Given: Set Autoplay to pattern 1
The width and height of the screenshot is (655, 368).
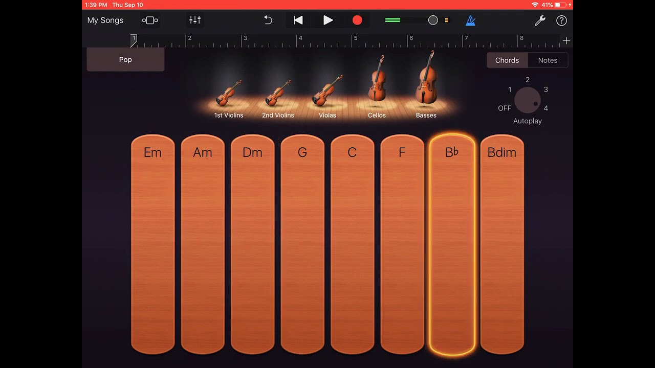Looking at the screenshot, I should point(510,89).
